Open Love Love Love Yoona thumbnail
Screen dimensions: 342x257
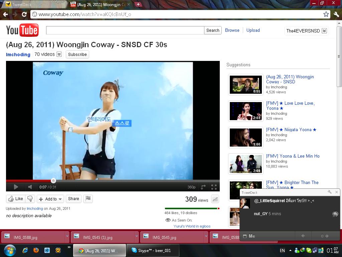coord(246,111)
